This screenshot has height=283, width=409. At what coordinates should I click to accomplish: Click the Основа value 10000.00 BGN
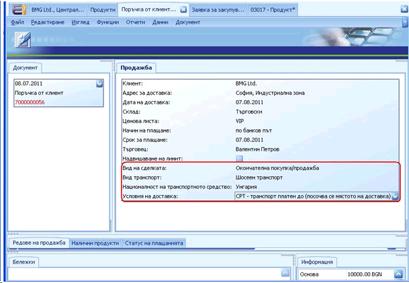(365, 274)
